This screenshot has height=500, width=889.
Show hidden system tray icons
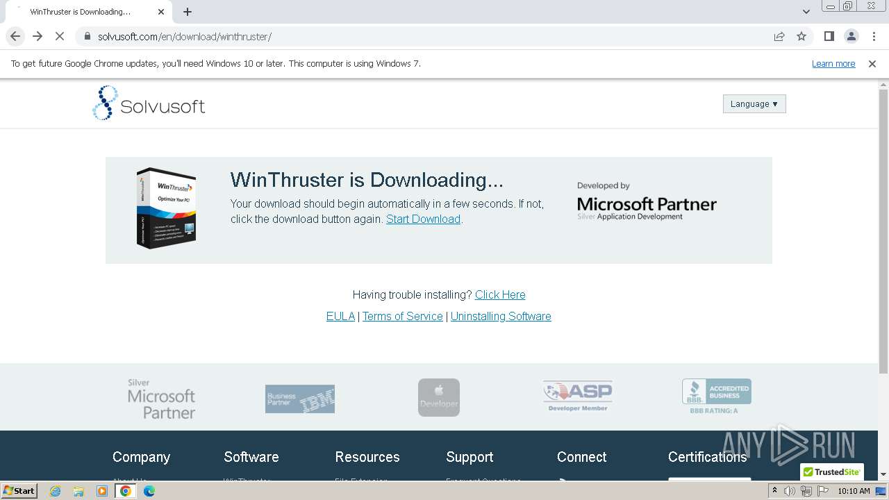(774, 491)
